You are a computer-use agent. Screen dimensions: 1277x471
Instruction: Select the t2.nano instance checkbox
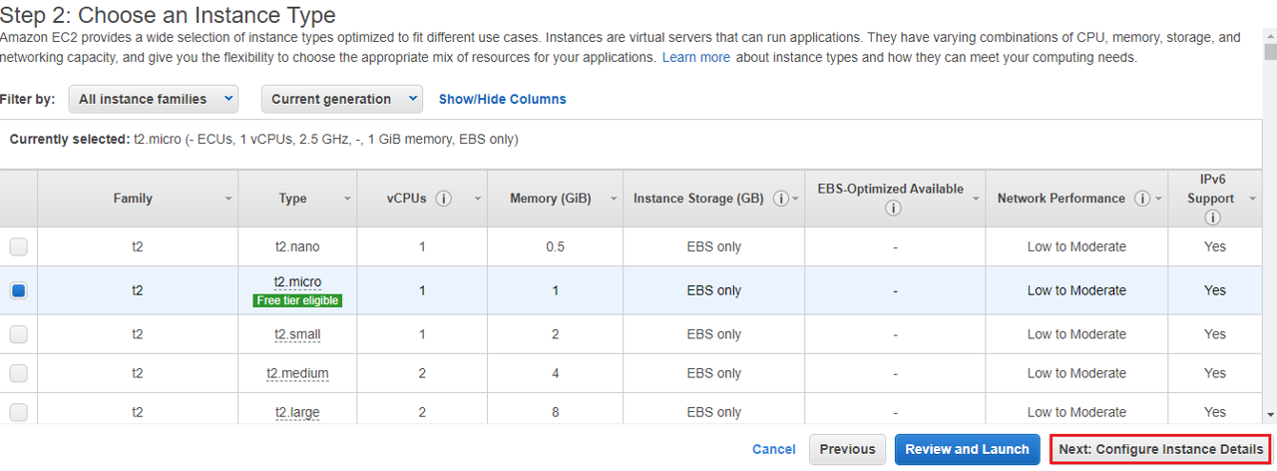point(19,247)
